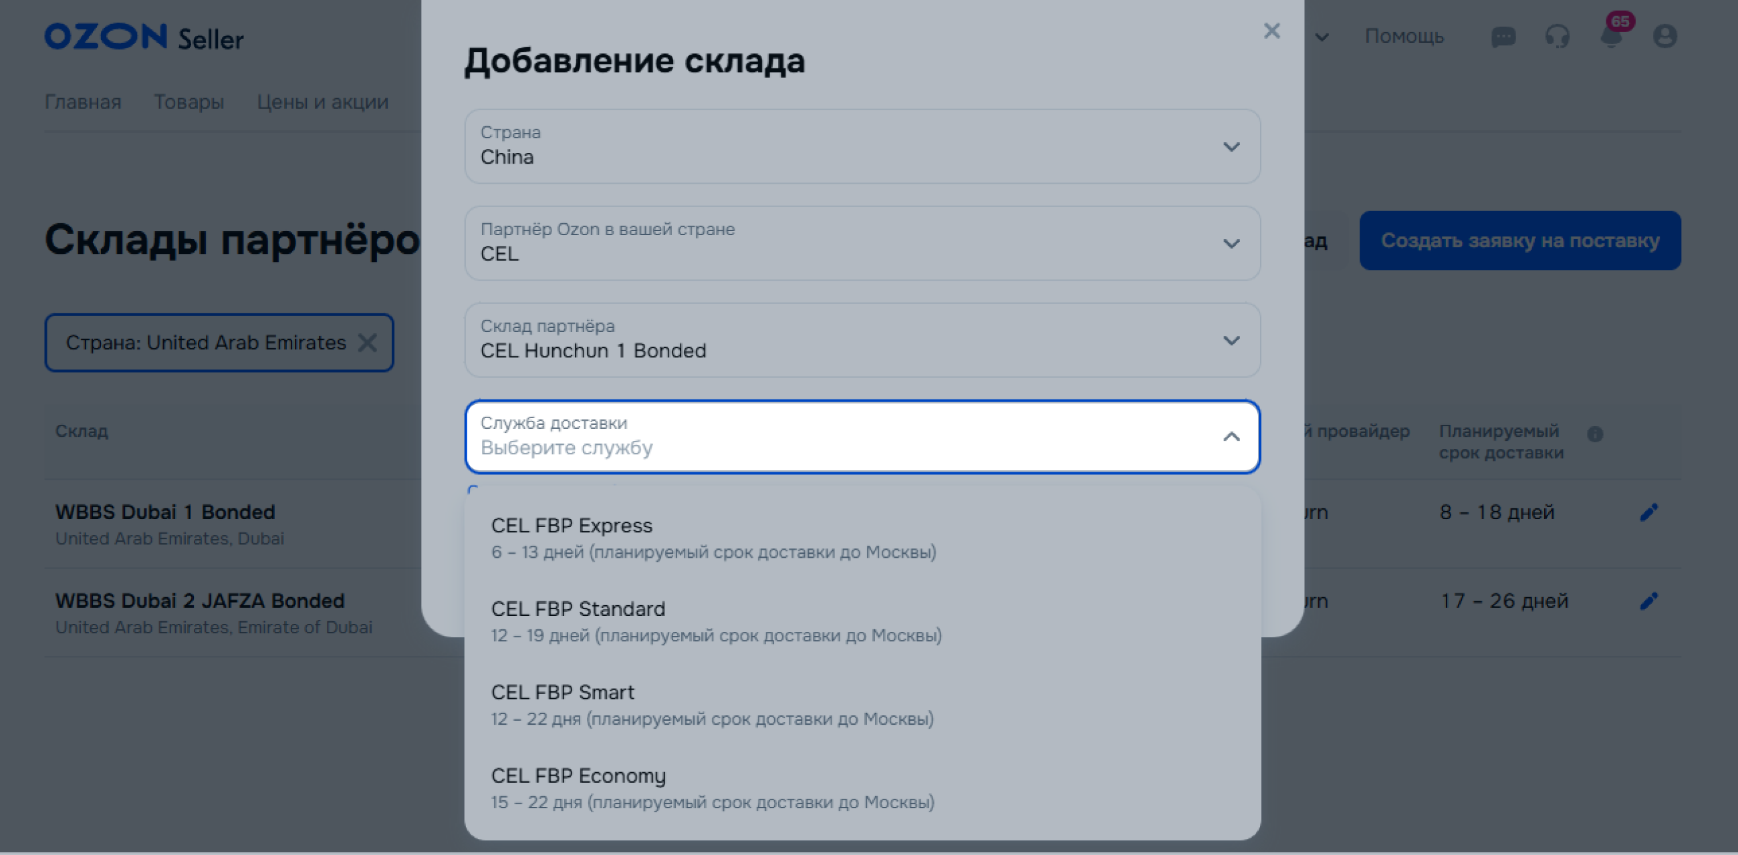Screen dimensions: 1738x855
Task: Remove the United Arab Emirates country filter
Action: 368,343
